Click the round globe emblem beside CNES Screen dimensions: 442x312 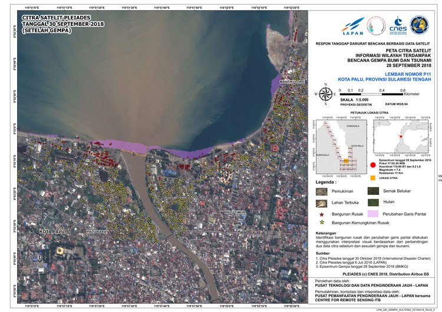(x=419, y=25)
